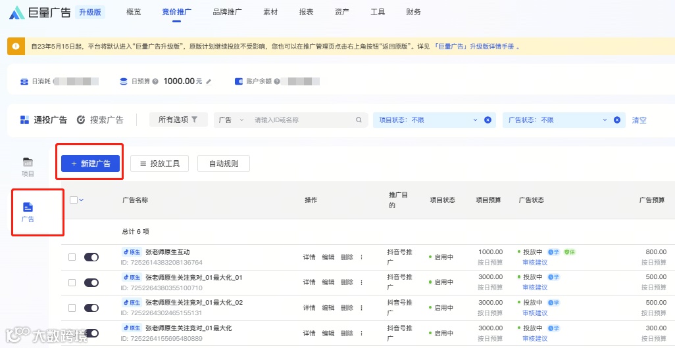Click 原生 tag on 张老师原生互动 ad
675x348 pixels.
[x=132, y=251]
